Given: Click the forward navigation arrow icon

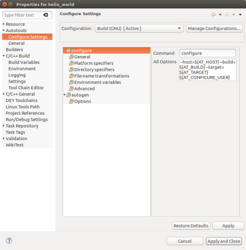Looking at the screenshot, I should coord(227,14).
